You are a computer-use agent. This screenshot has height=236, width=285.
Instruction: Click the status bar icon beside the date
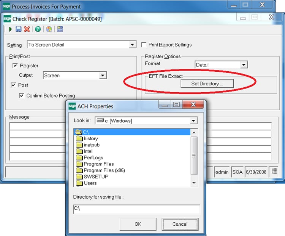click(275, 172)
